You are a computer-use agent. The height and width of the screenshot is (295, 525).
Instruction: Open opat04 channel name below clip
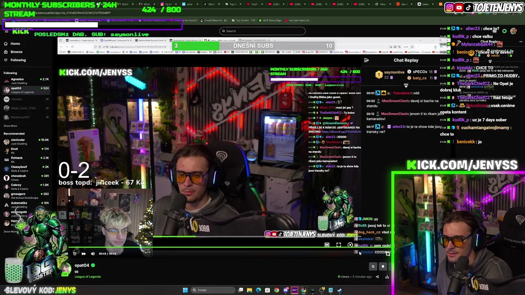click(x=82, y=265)
